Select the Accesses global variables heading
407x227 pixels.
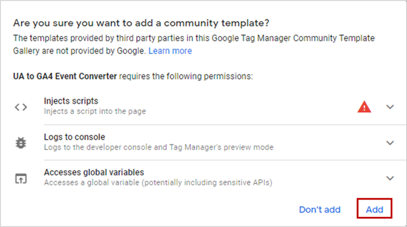(94, 172)
